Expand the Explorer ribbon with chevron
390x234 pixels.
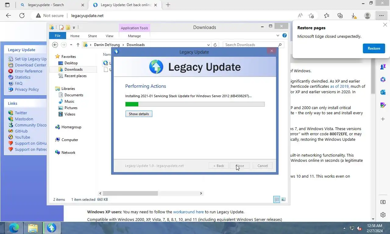point(278,36)
